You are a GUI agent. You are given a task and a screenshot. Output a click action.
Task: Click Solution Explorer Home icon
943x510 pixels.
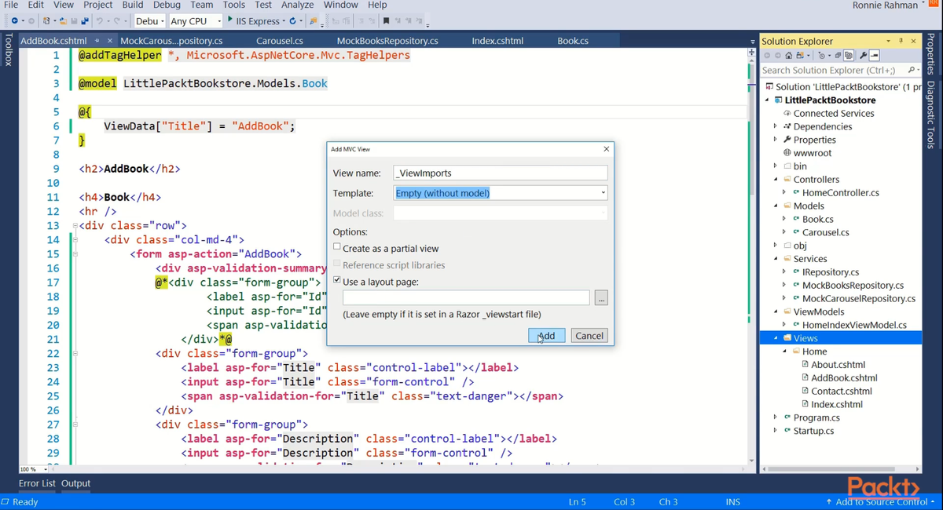click(789, 56)
